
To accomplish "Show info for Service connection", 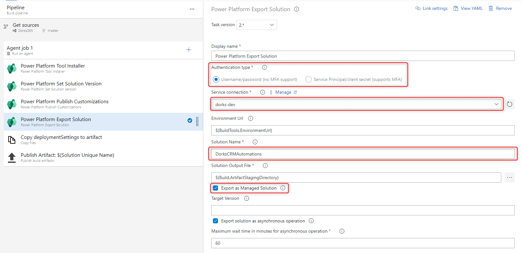I will coord(263,92).
